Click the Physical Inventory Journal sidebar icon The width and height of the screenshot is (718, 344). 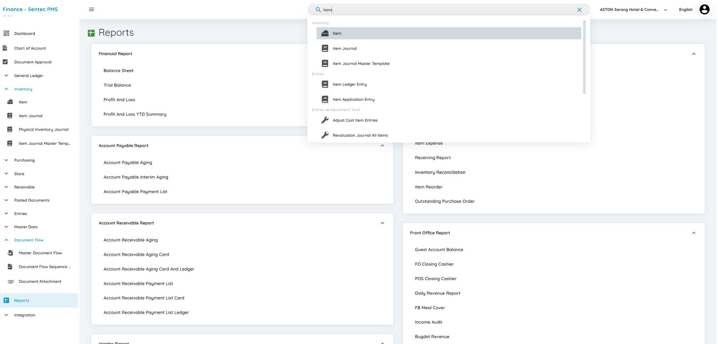(x=10, y=129)
